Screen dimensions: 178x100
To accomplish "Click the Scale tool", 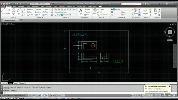I will pyautogui.click(x=38, y=15).
